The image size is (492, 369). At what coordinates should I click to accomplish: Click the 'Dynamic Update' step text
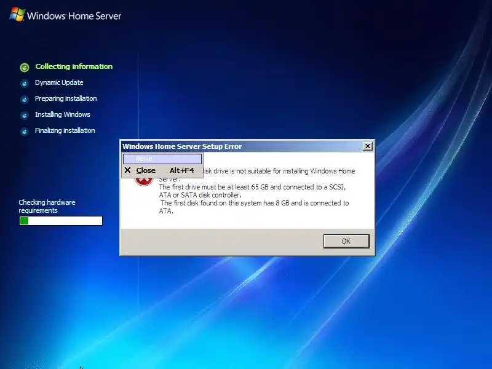59,82
